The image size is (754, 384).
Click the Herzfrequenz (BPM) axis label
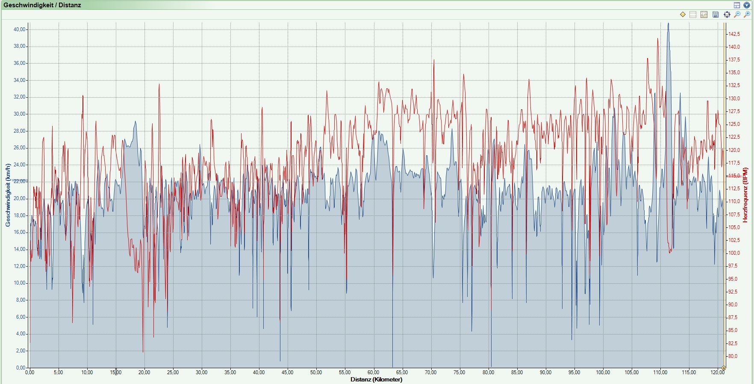[x=745, y=195]
